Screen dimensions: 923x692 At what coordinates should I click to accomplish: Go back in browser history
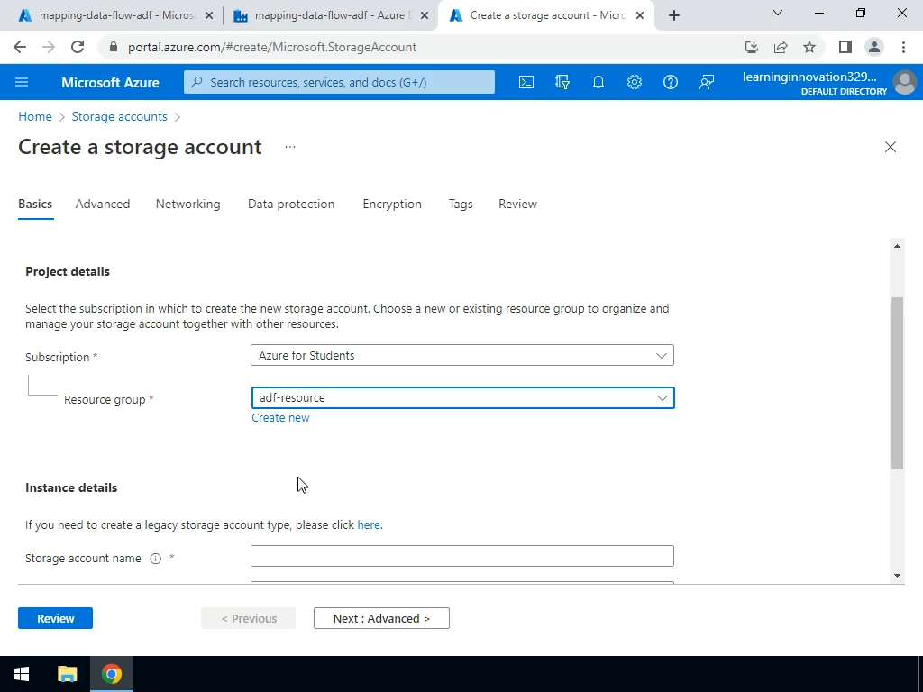[20, 47]
